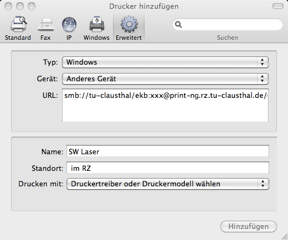The image size is (288, 240).
Task: Click the Standard tab label
Action: pyautogui.click(x=18, y=38)
